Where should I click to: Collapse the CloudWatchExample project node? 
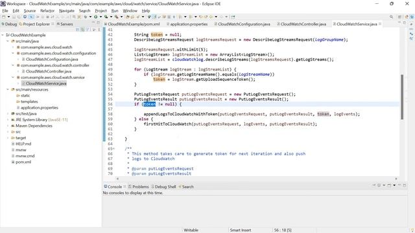pyautogui.click(x=3, y=35)
